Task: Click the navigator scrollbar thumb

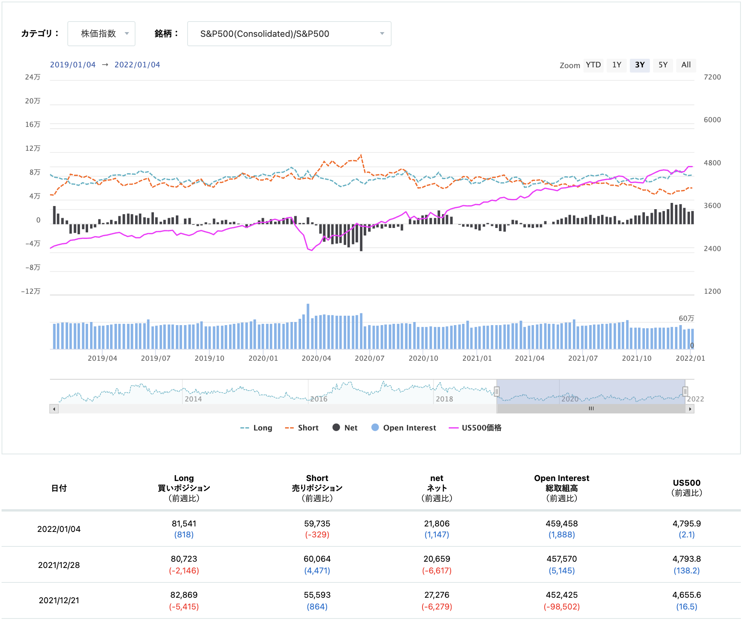Action: 591,409
